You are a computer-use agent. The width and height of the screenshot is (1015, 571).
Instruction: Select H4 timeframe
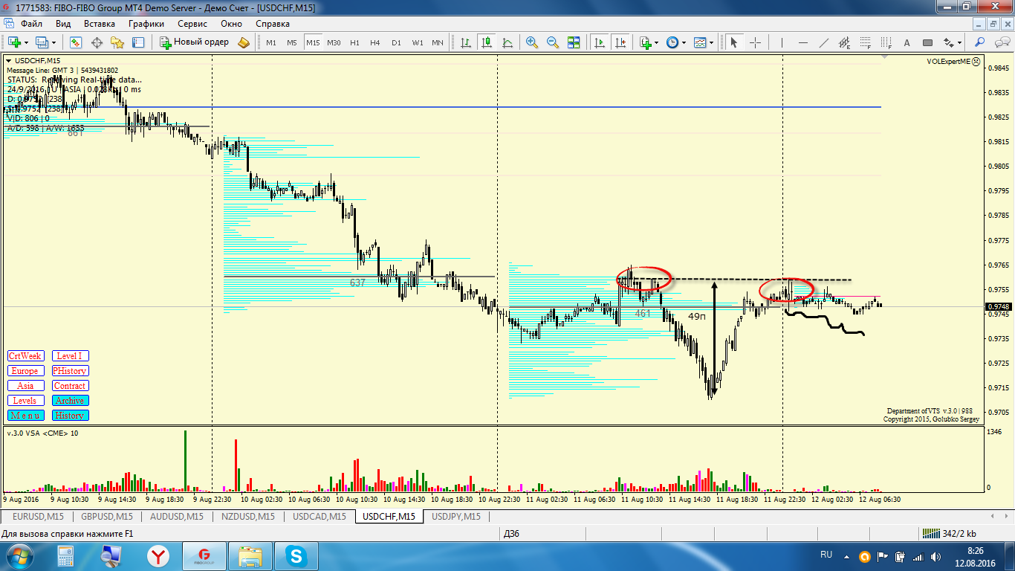pyautogui.click(x=375, y=42)
